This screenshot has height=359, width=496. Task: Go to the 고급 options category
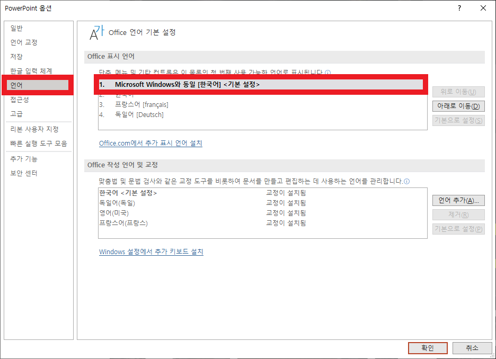click(16, 114)
